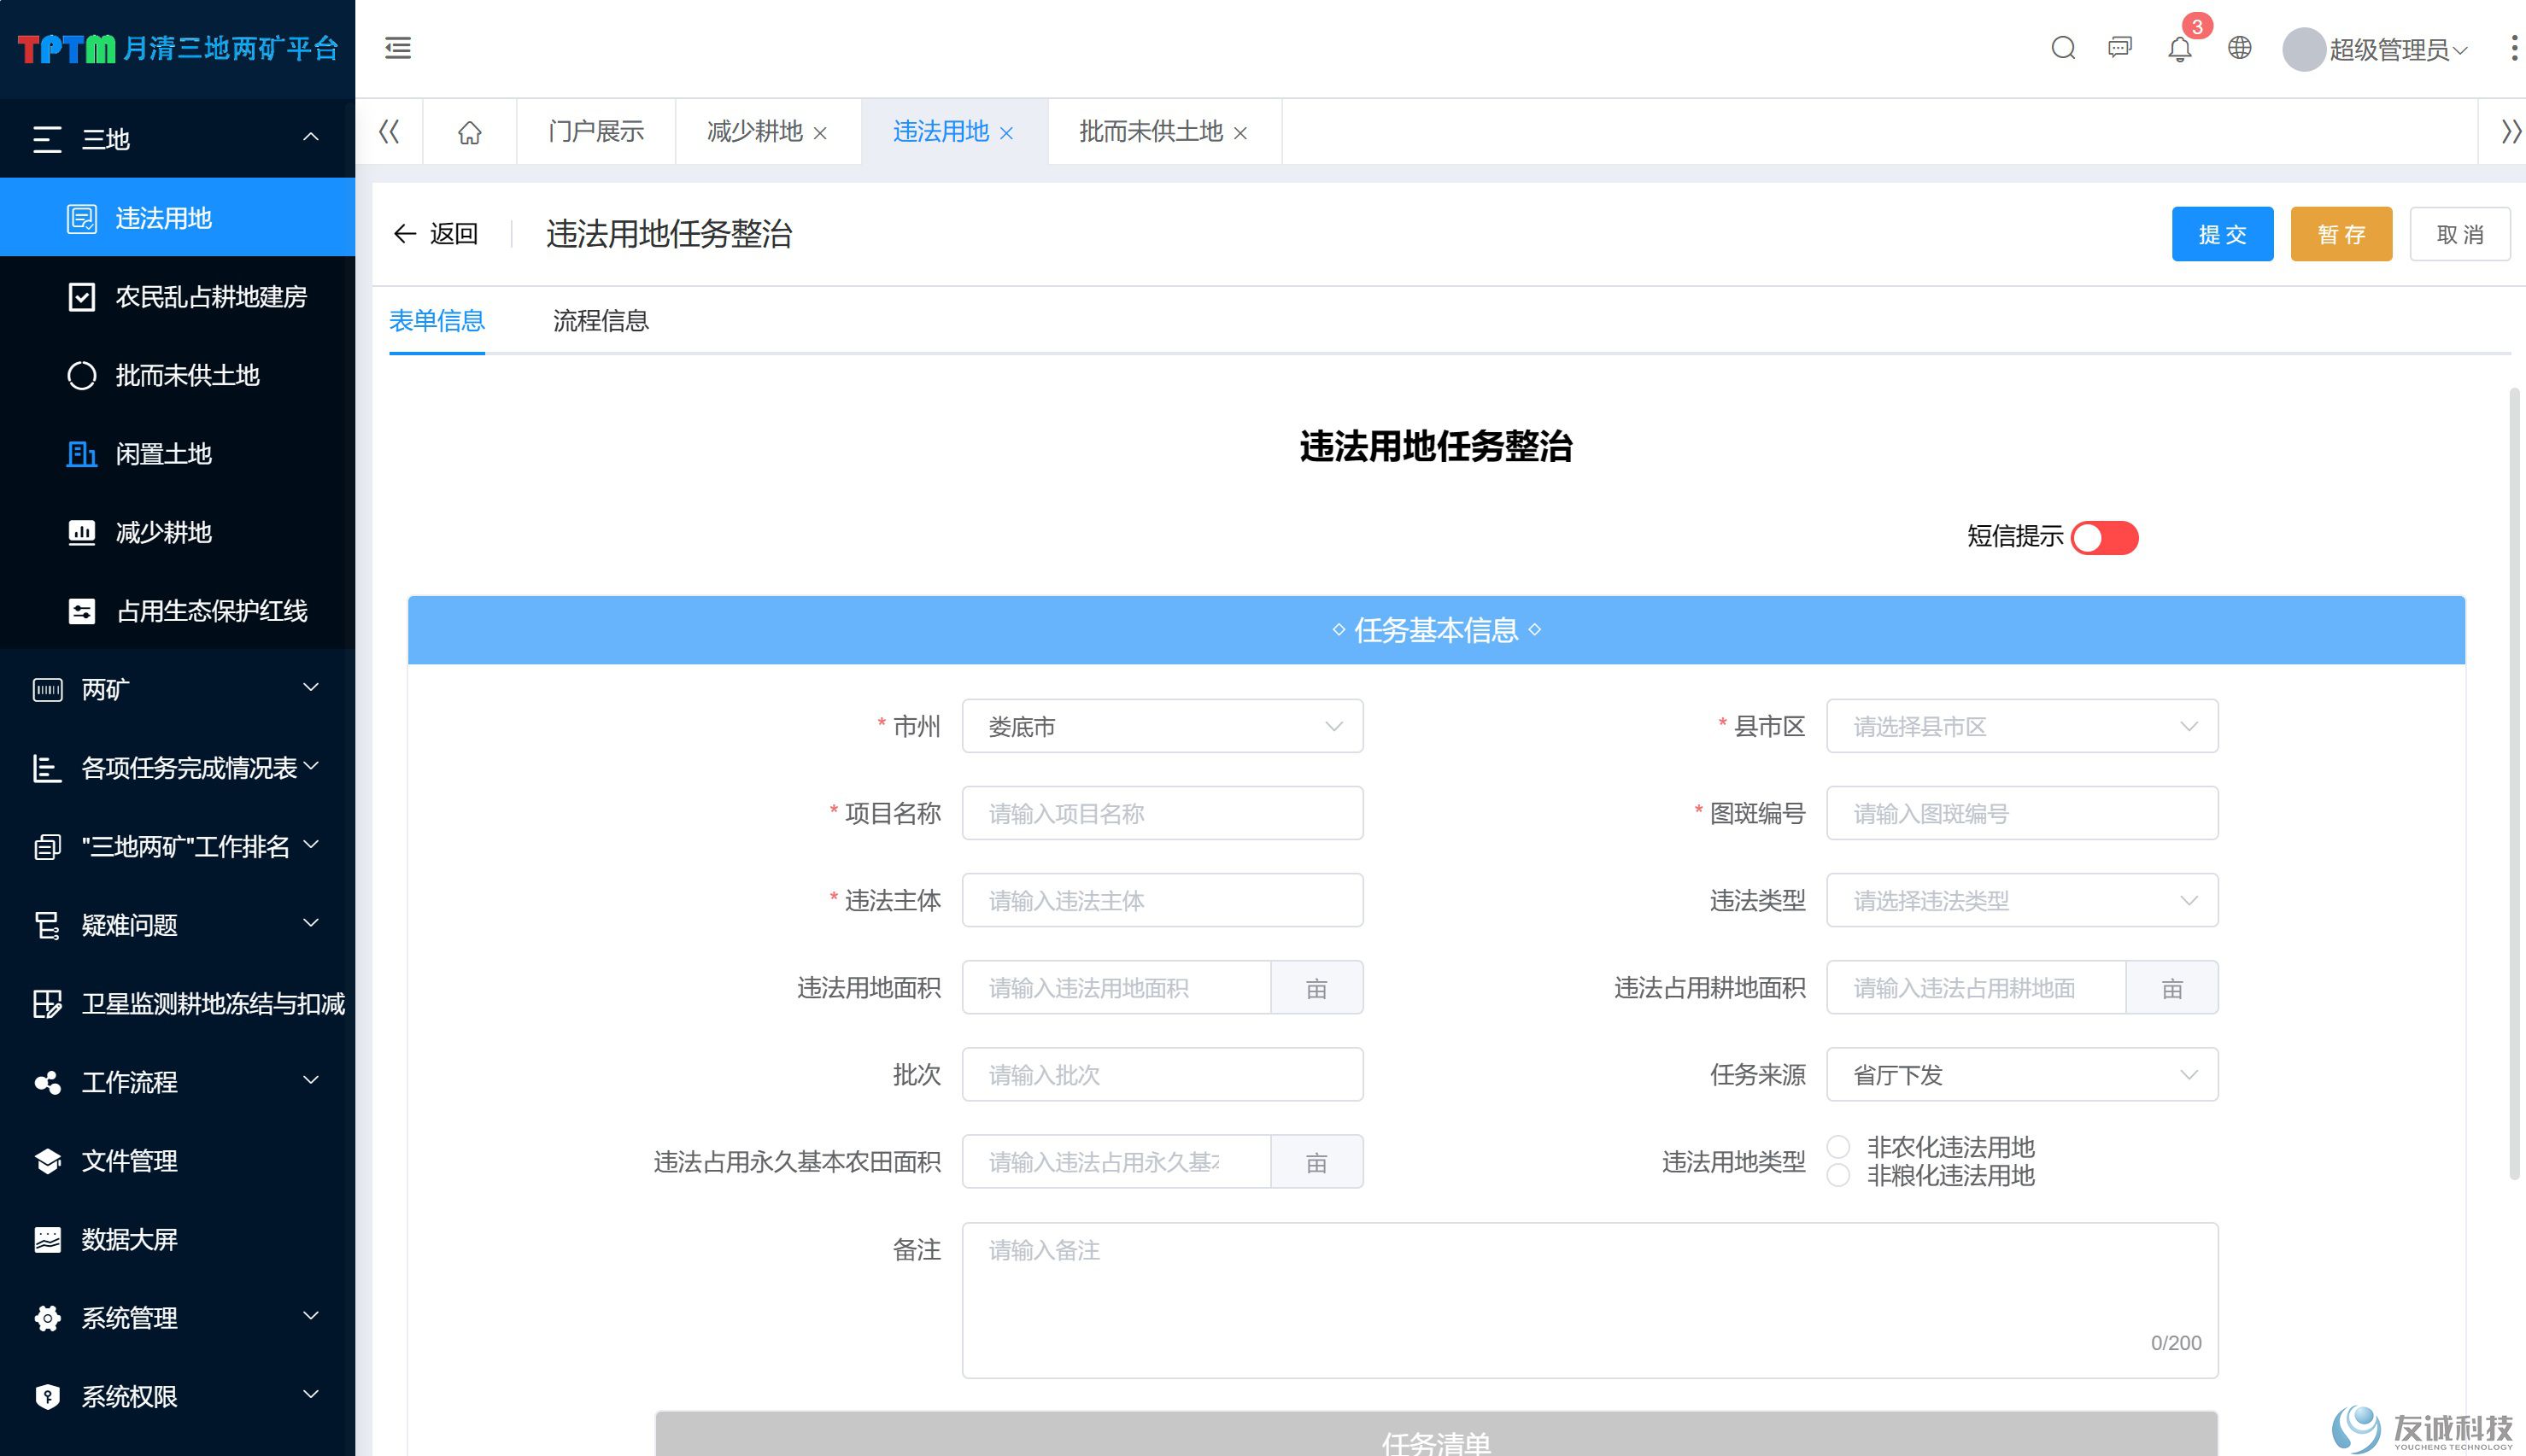This screenshot has width=2526, height=1456.
Task: Click the 违法占用耕地面积 input field
Action: point(1976,988)
